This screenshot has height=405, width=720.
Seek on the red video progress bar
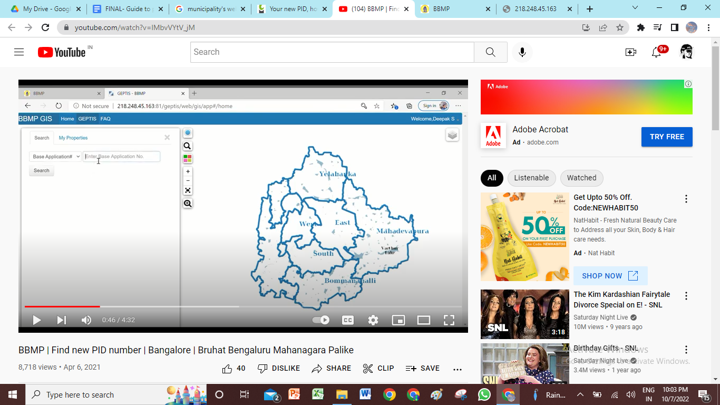pyautogui.click(x=62, y=306)
